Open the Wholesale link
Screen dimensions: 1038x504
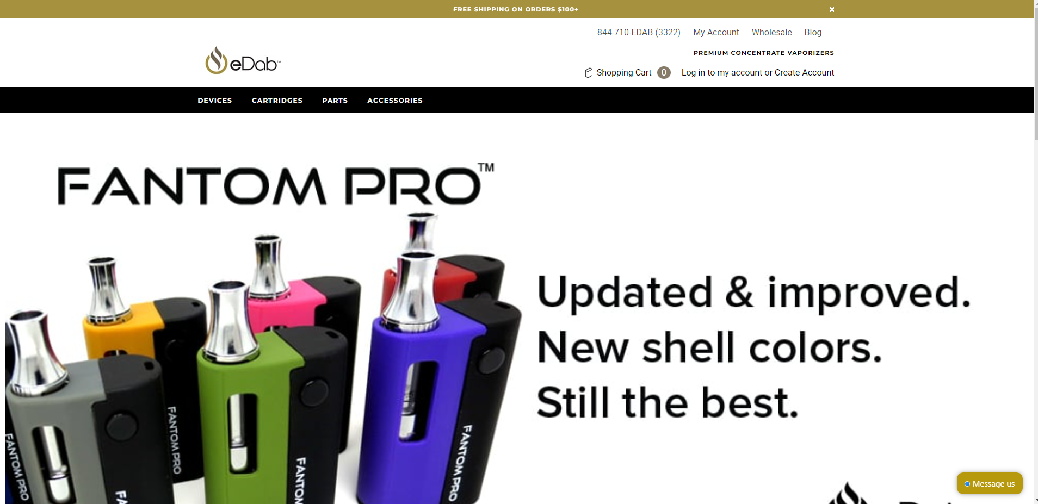pyautogui.click(x=771, y=32)
